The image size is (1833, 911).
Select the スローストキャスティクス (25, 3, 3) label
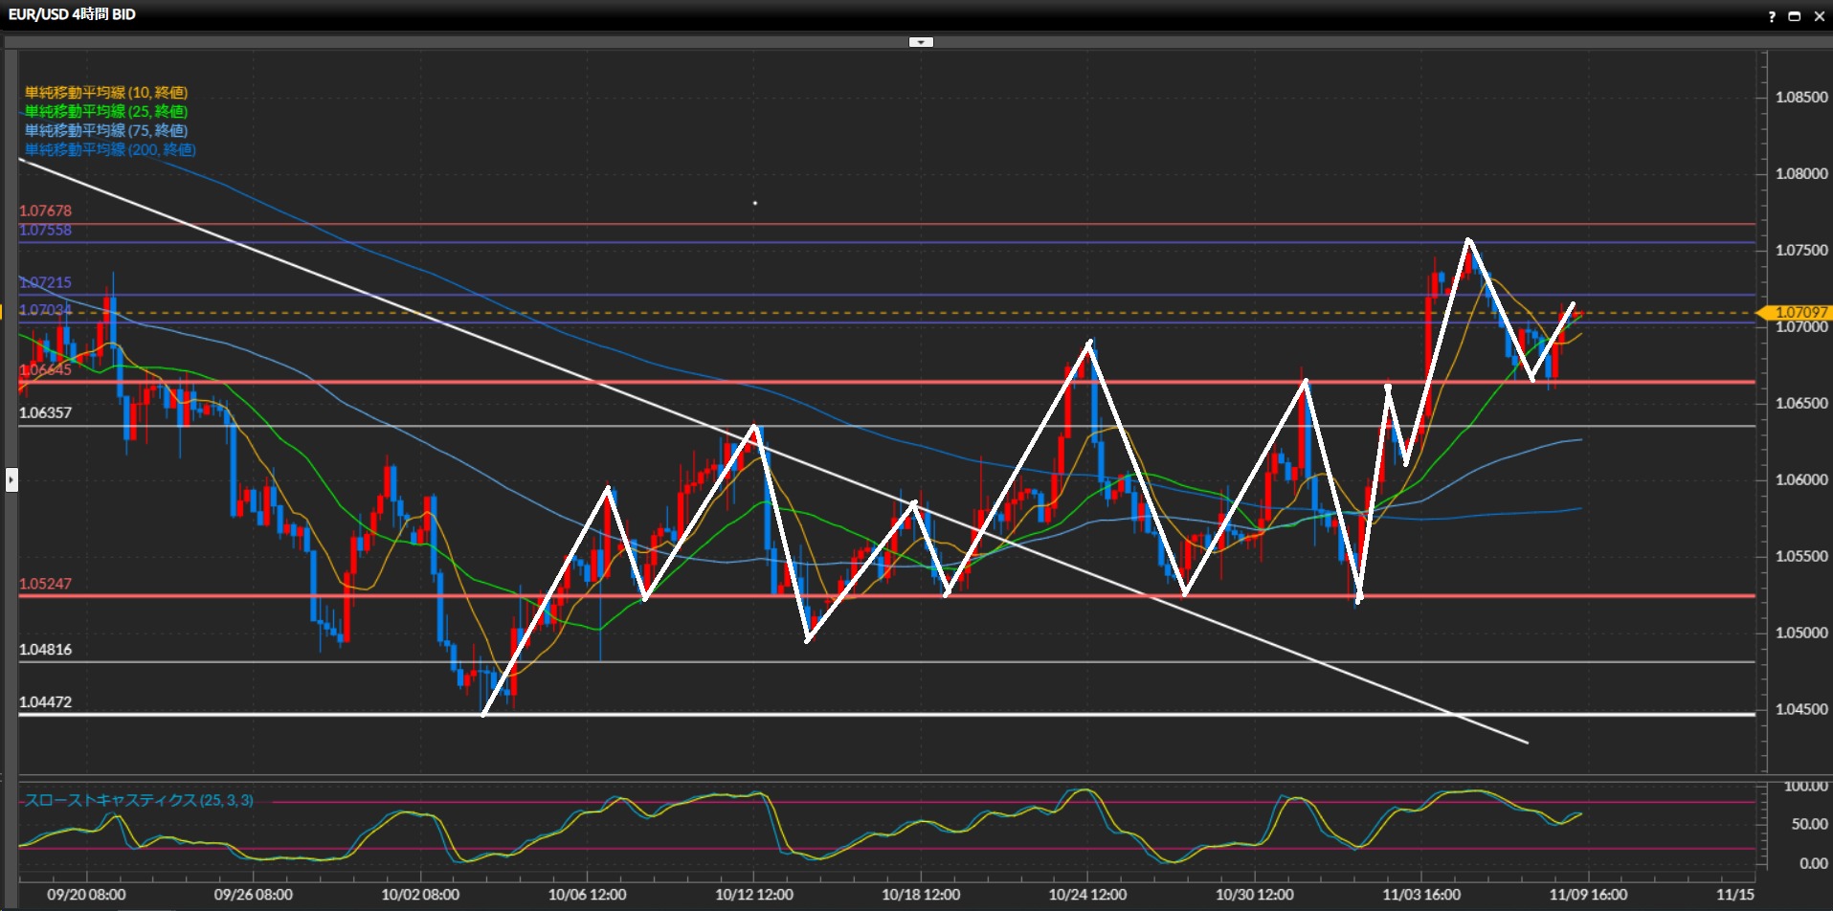coord(139,800)
